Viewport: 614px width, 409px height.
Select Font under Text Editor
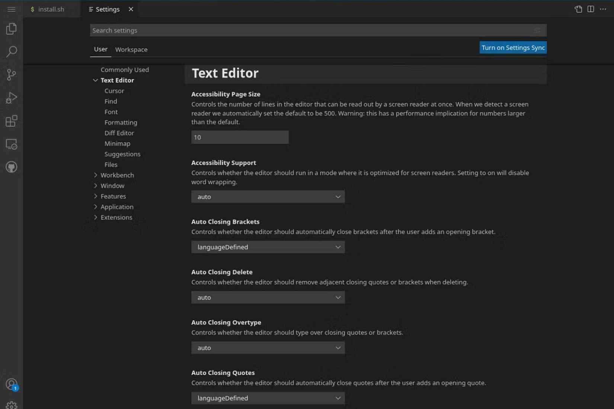click(x=111, y=112)
